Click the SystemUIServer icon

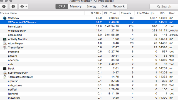(x=5, y=73)
